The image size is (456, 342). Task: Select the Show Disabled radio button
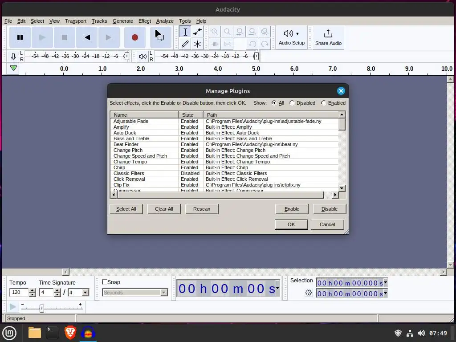tap(292, 103)
